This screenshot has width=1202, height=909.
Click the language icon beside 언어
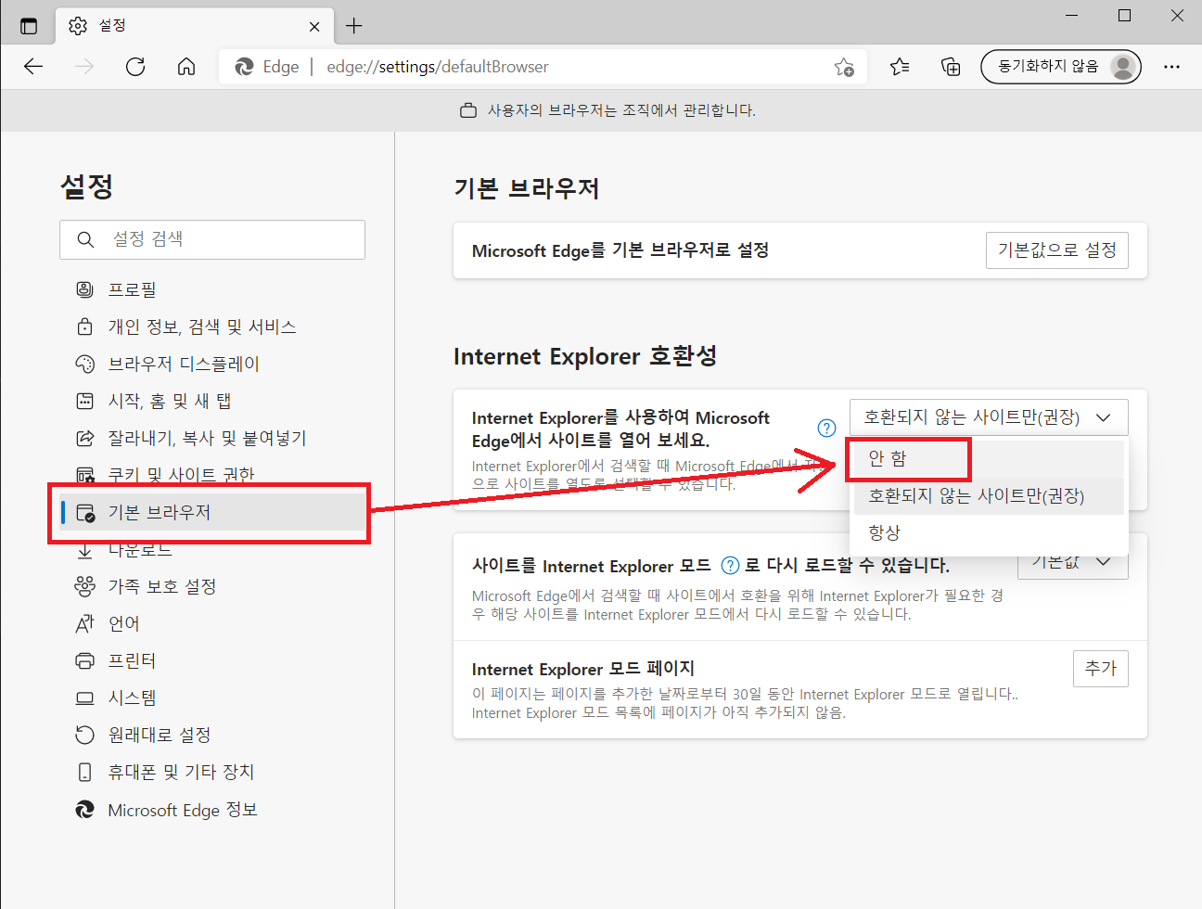[84, 623]
